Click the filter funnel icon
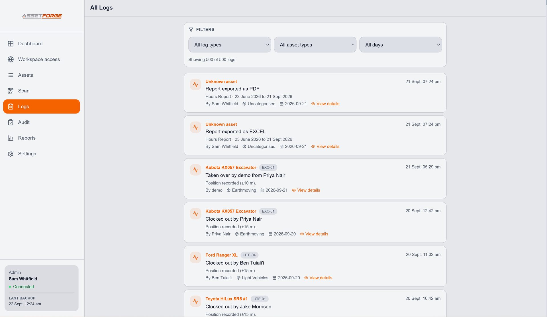547x317 pixels. pos(191,30)
